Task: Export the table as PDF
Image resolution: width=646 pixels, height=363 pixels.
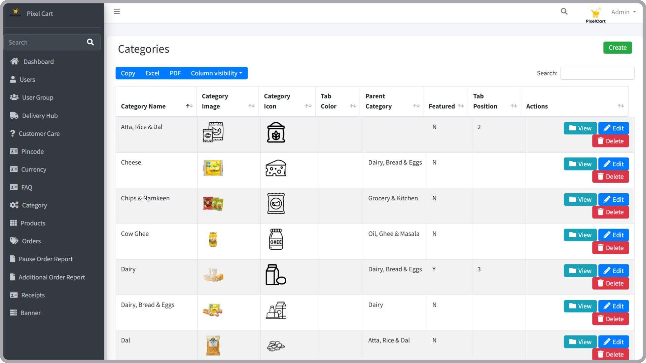Action: [175, 73]
